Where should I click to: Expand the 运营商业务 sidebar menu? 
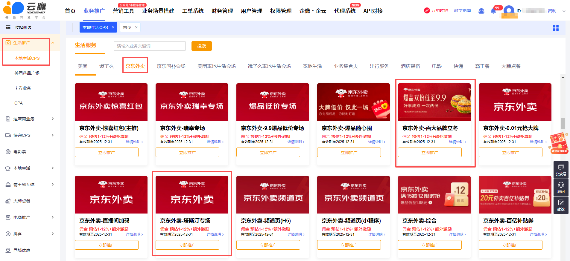[53, 119]
